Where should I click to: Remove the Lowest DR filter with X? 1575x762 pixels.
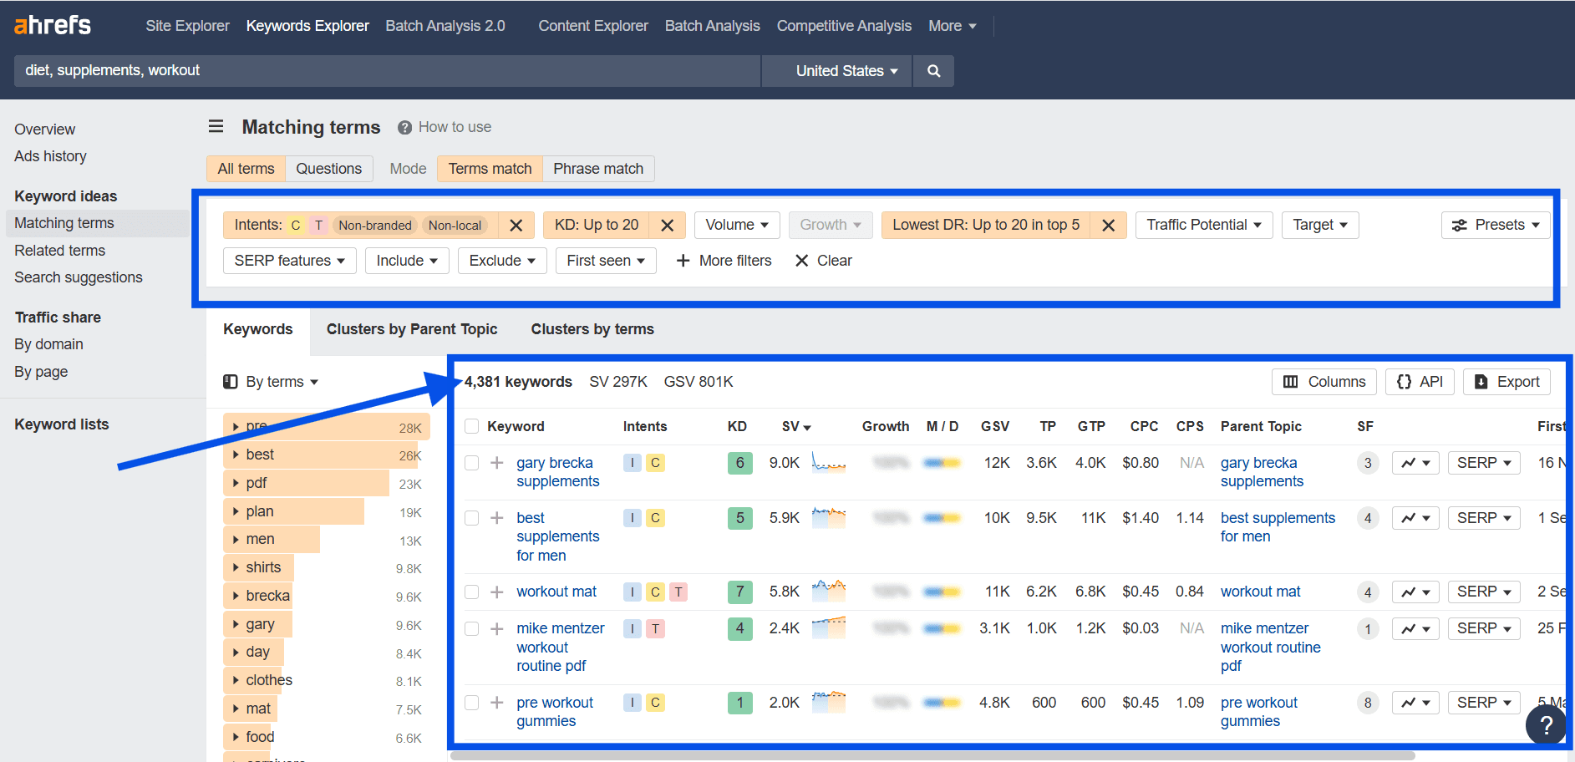1109,226
